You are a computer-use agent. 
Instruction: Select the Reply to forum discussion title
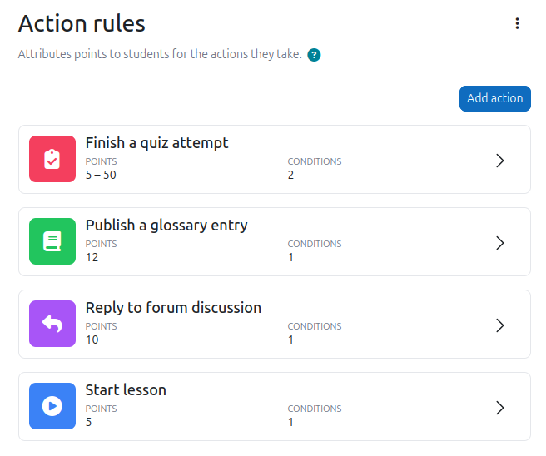(x=173, y=308)
